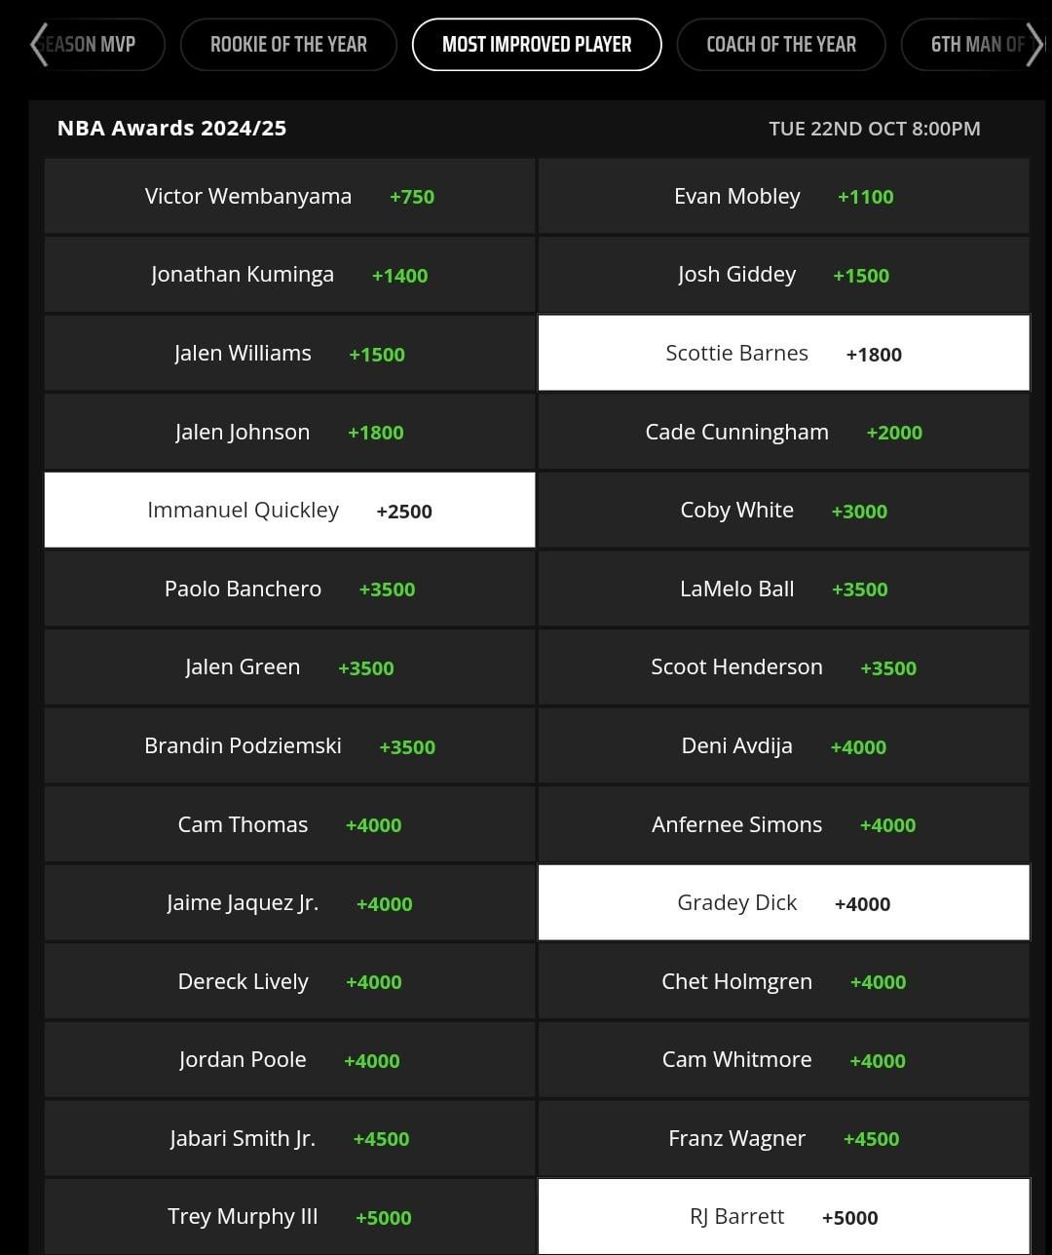Open the Season MVP tab
The width and height of the screenshot is (1052, 1255).
point(97,45)
